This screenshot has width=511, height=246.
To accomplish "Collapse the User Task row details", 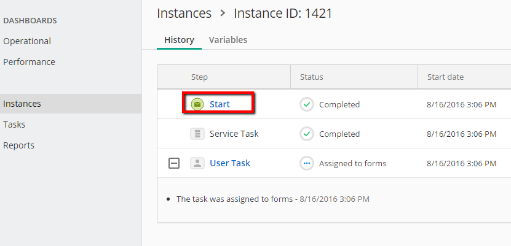I will (x=174, y=163).
